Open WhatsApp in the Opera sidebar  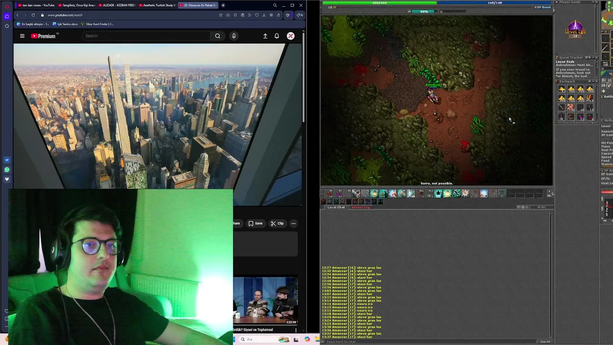pos(7,170)
